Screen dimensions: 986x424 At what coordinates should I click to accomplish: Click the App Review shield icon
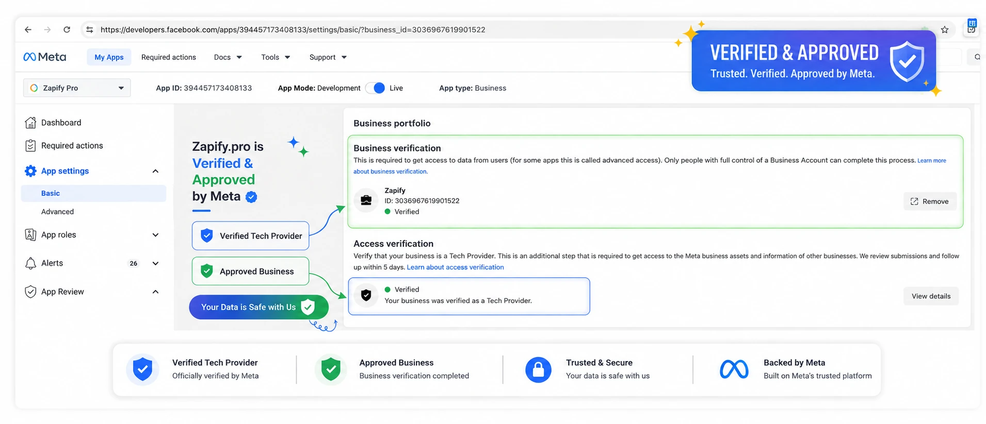tap(30, 292)
